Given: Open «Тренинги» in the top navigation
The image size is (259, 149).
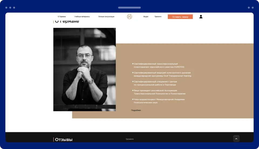Looking at the screenshot, I should point(158,17).
